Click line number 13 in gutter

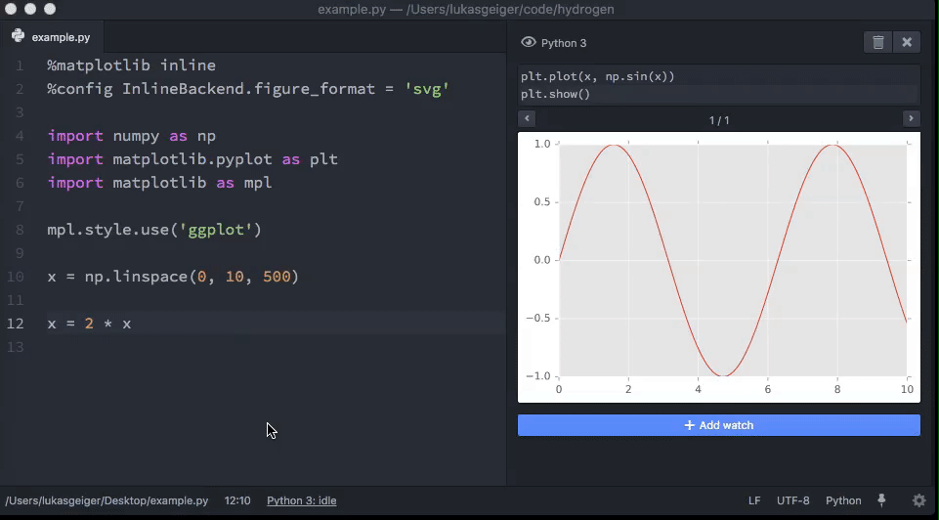click(x=15, y=347)
